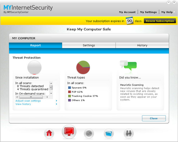This screenshot has width=178, height=142.
Task: Select the red computer monitor icon
Action: [x=69, y=132]
